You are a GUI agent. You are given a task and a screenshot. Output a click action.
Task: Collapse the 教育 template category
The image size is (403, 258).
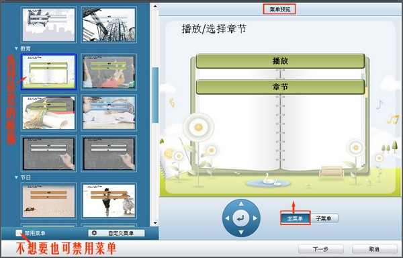[16, 48]
